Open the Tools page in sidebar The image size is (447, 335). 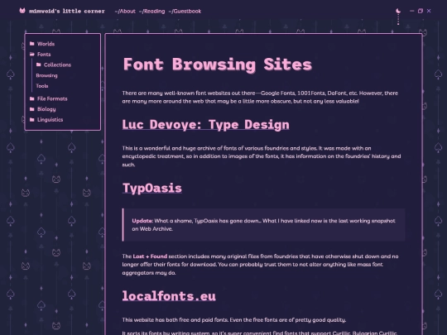point(42,86)
